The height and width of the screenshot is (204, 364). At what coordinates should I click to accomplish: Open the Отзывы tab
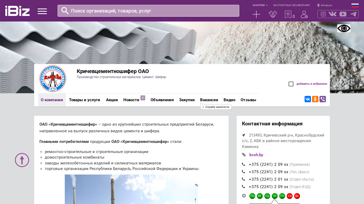248,100
